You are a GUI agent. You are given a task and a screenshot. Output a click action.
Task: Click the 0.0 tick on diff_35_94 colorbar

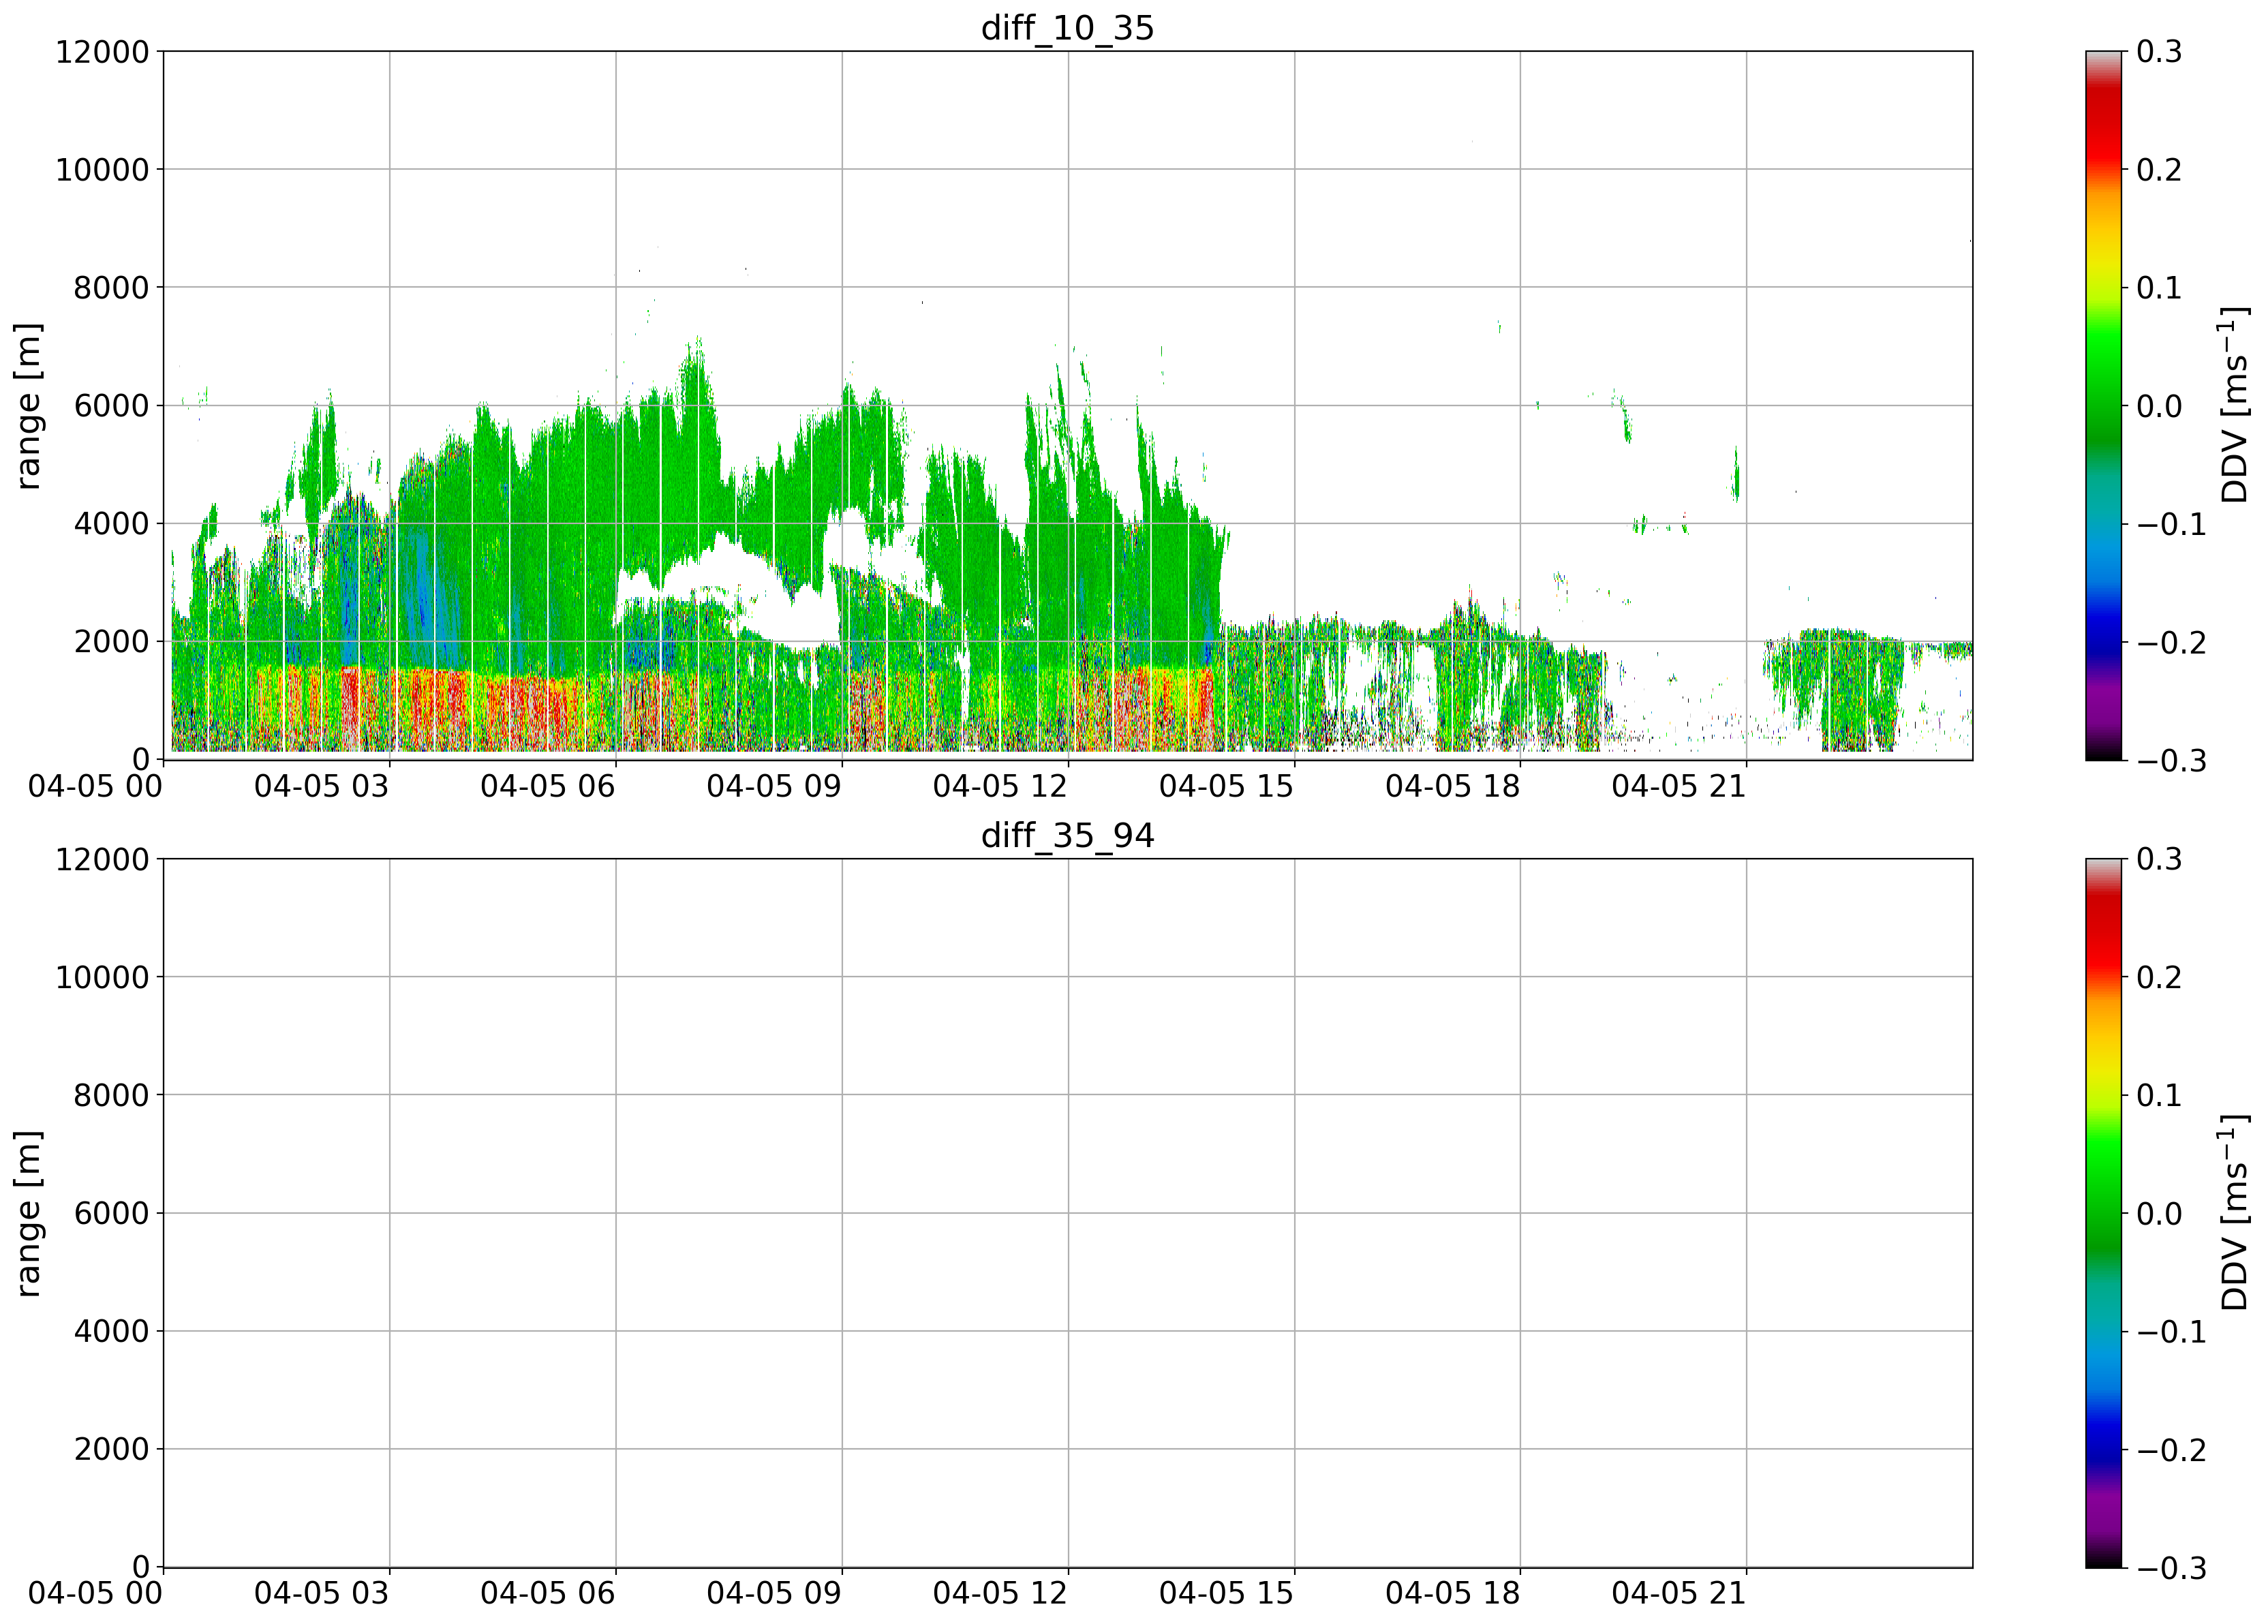click(x=2160, y=1213)
